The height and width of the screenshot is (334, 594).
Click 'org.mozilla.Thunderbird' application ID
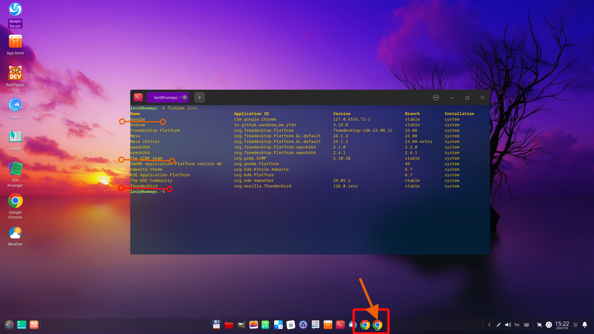[263, 186]
